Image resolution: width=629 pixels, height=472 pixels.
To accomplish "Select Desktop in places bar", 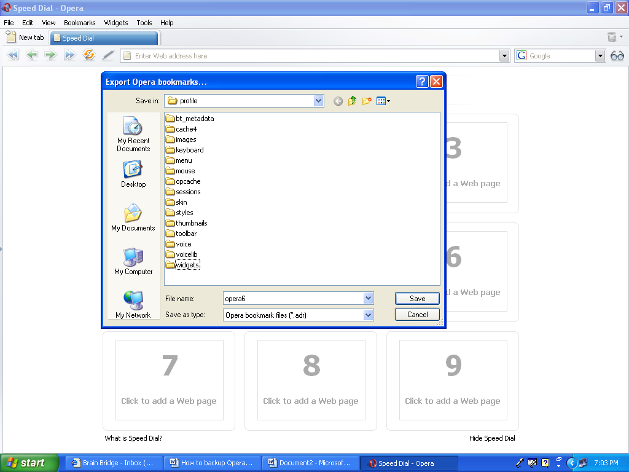I will [x=133, y=174].
